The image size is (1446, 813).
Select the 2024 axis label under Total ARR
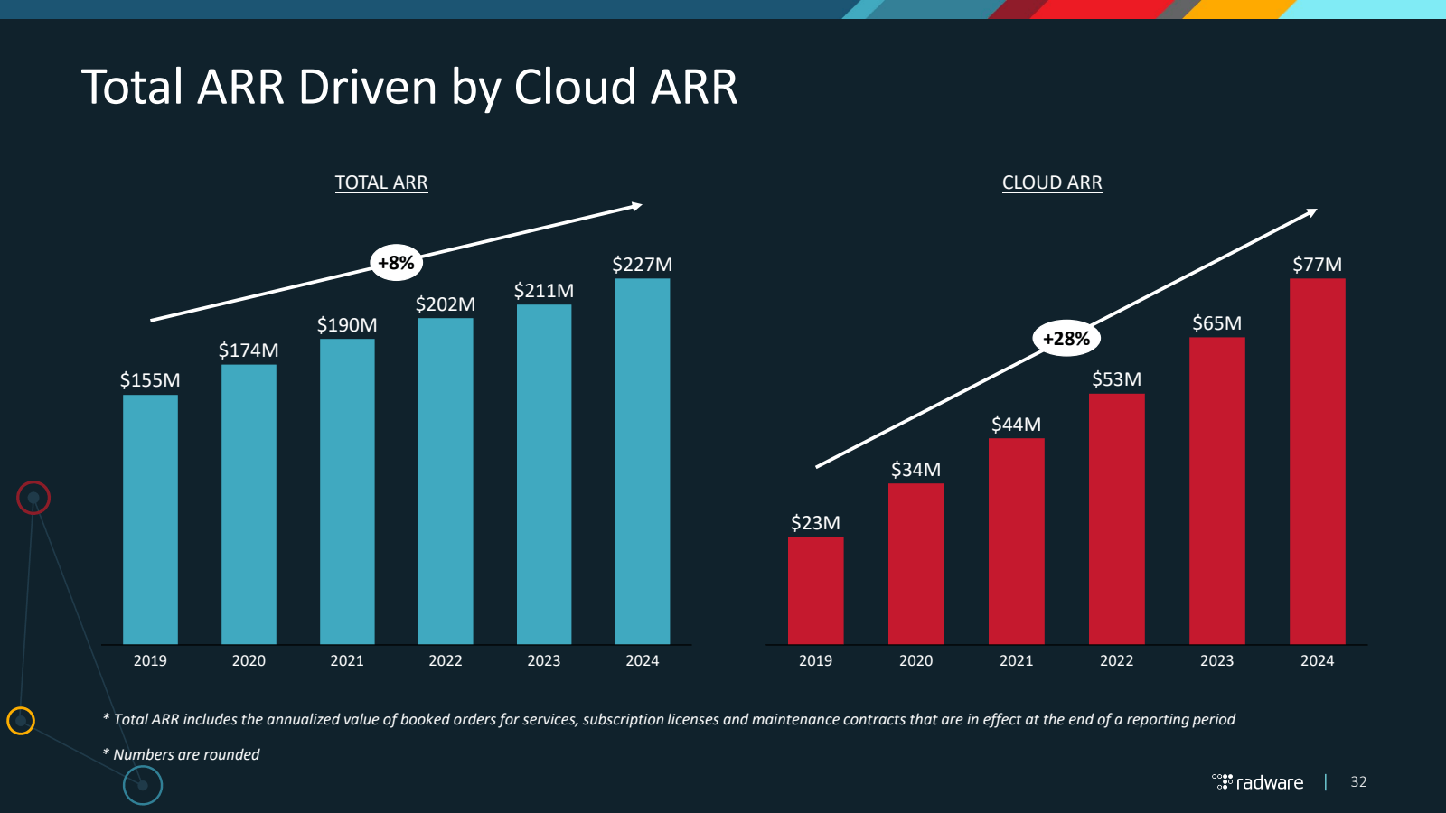click(643, 660)
